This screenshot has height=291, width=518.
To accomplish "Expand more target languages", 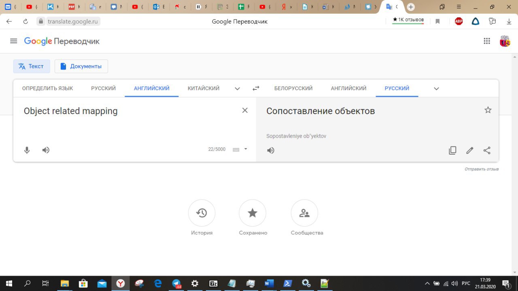I will point(436,89).
